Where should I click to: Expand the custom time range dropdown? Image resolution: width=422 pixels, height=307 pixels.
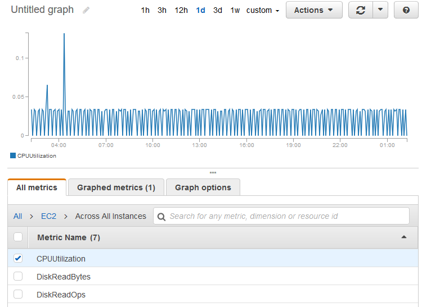[x=263, y=11]
